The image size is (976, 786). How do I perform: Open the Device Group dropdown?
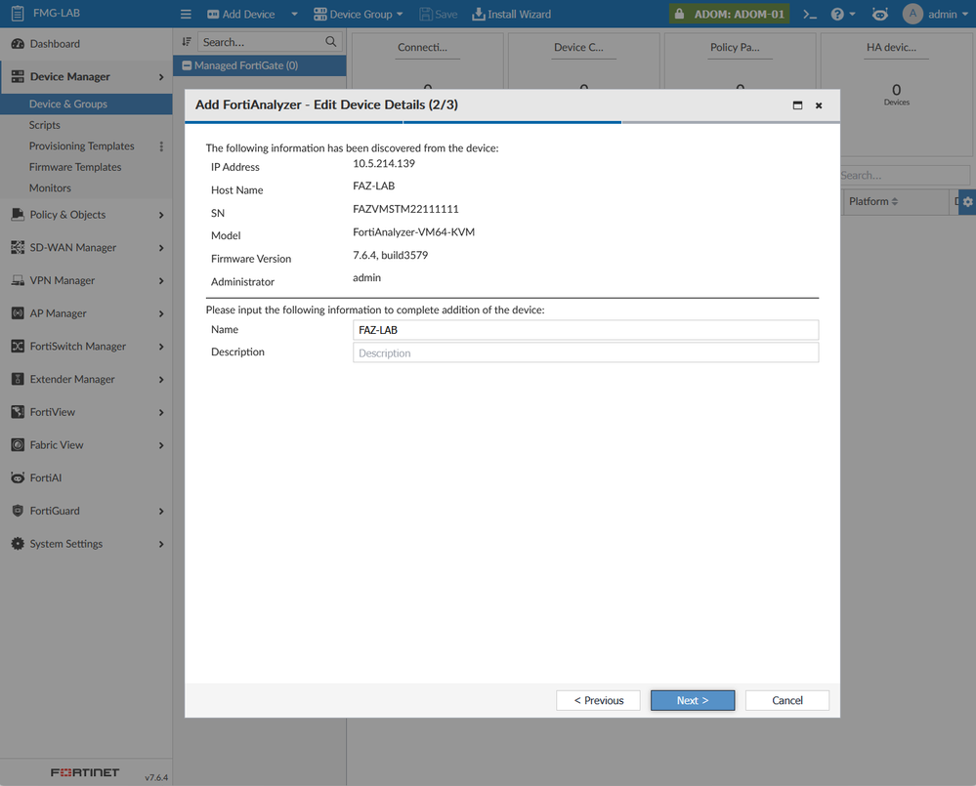pyautogui.click(x=358, y=14)
